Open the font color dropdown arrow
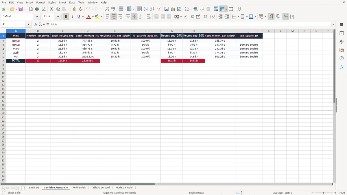This screenshot has width=347, height=195. (93, 17)
